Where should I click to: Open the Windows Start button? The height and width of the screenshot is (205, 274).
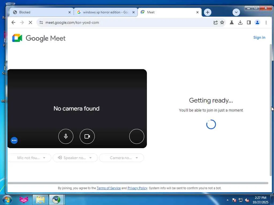(x=7, y=200)
